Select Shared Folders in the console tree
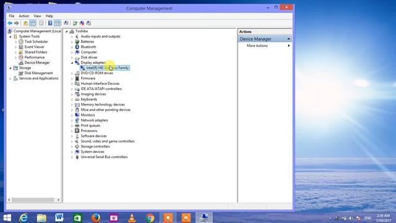This screenshot has height=223, width=396. [36, 52]
